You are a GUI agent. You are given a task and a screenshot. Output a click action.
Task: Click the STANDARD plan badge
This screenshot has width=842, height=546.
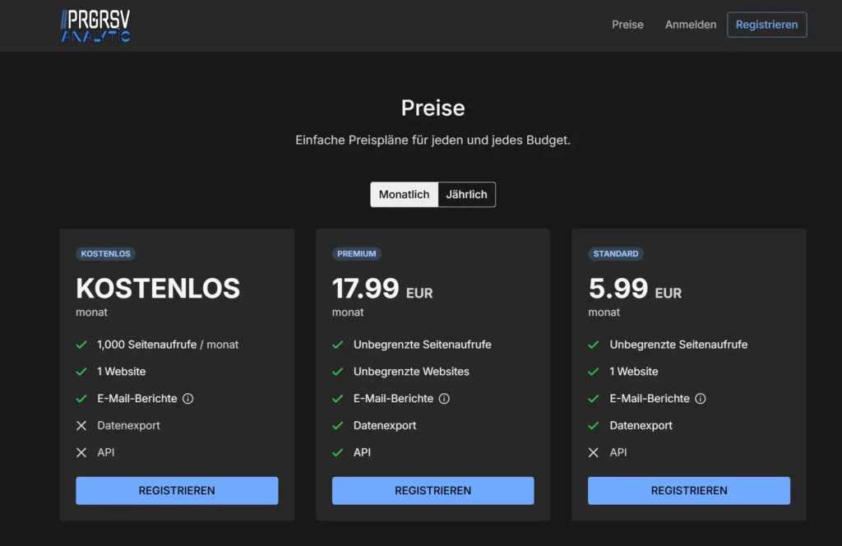tap(616, 254)
